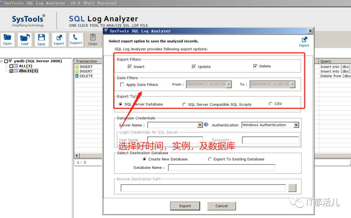This screenshot has width=351, height=218.
Task: Select SQL Server Compatible SQL Scripts option
Action: coord(184,105)
